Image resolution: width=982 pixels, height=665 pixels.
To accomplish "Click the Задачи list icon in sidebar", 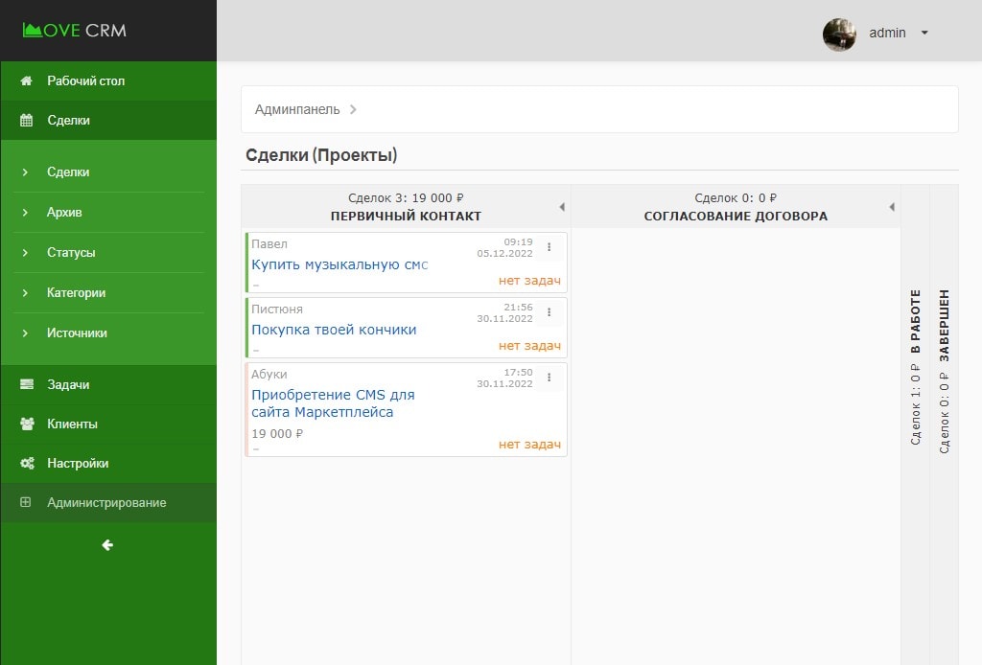I will 27,384.
